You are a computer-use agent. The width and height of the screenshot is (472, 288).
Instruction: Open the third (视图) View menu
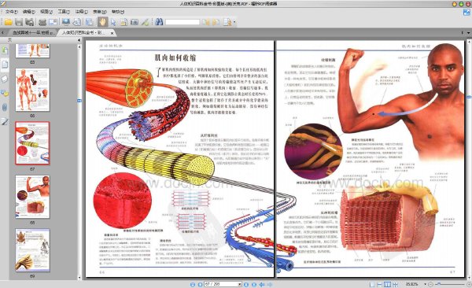pyautogui.click(x=46, y=12)
